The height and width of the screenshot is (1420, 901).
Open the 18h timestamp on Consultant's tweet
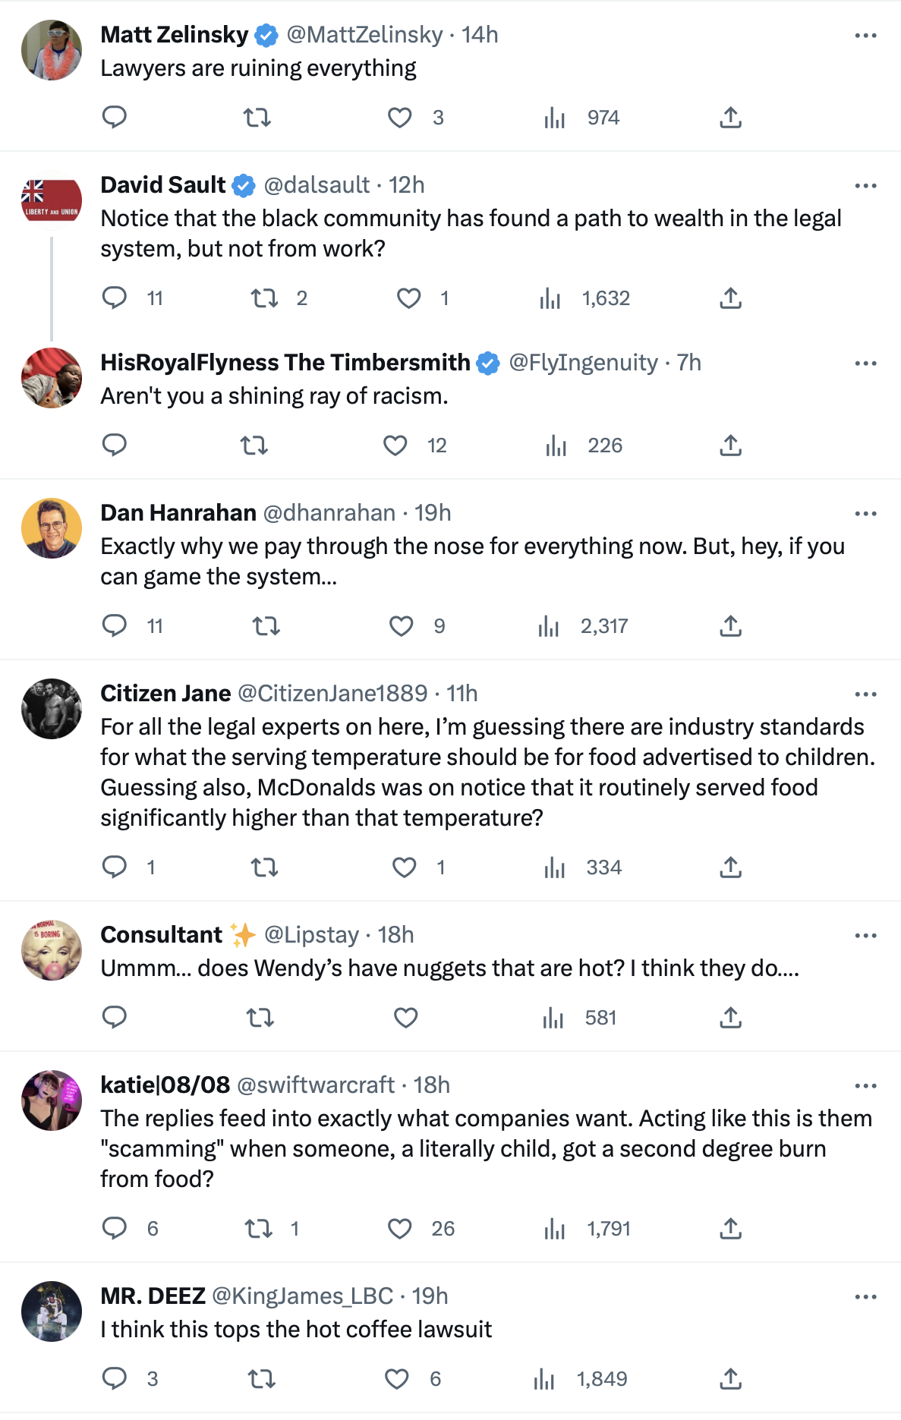pyautogui.click(x=396, y=935)
